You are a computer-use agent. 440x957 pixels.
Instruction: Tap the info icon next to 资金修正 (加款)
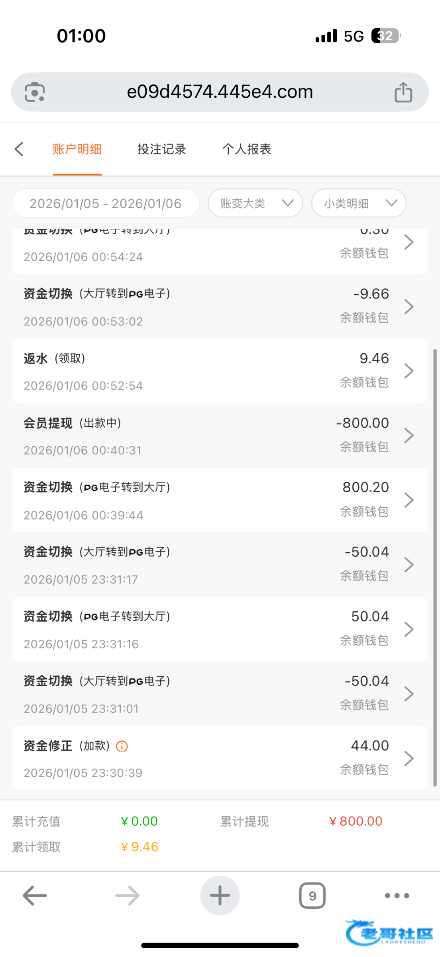point(122,746)
